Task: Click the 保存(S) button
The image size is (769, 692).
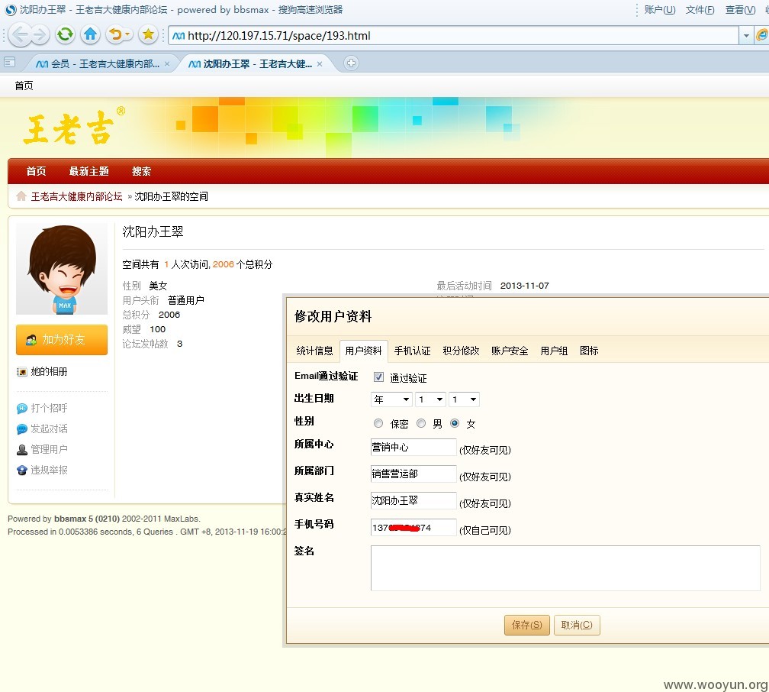Action: tap(526, 625)
